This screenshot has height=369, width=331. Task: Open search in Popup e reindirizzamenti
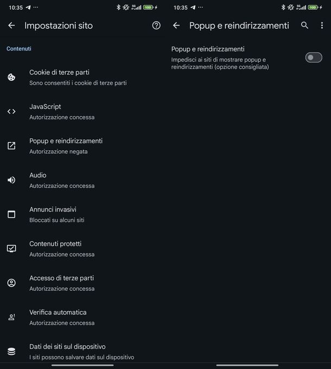click(304, 26)
